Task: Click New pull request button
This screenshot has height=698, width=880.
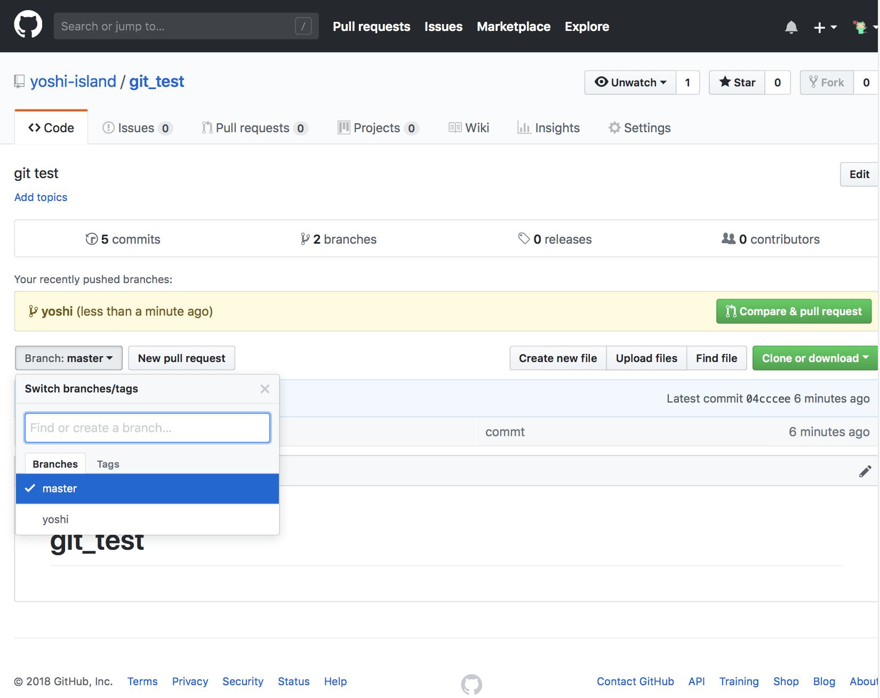Action: point(181,358)
